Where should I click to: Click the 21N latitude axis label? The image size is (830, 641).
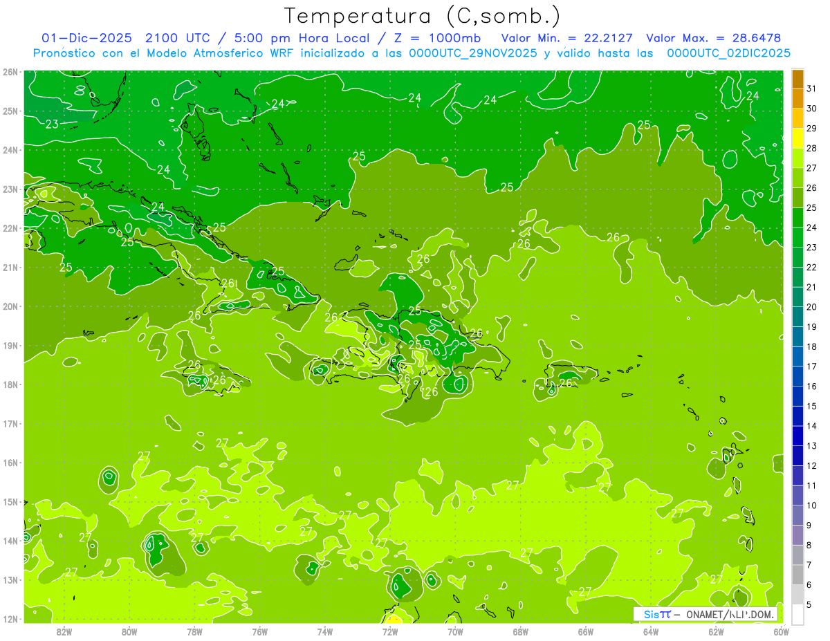[x=10, y=267]
